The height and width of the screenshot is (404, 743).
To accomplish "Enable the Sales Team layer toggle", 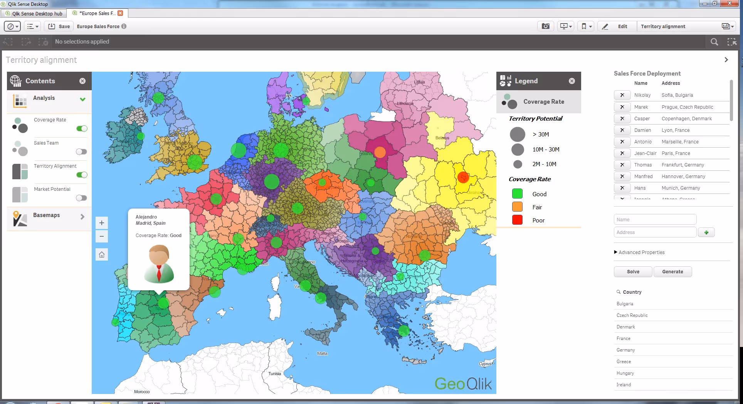I will pos(81,151).
